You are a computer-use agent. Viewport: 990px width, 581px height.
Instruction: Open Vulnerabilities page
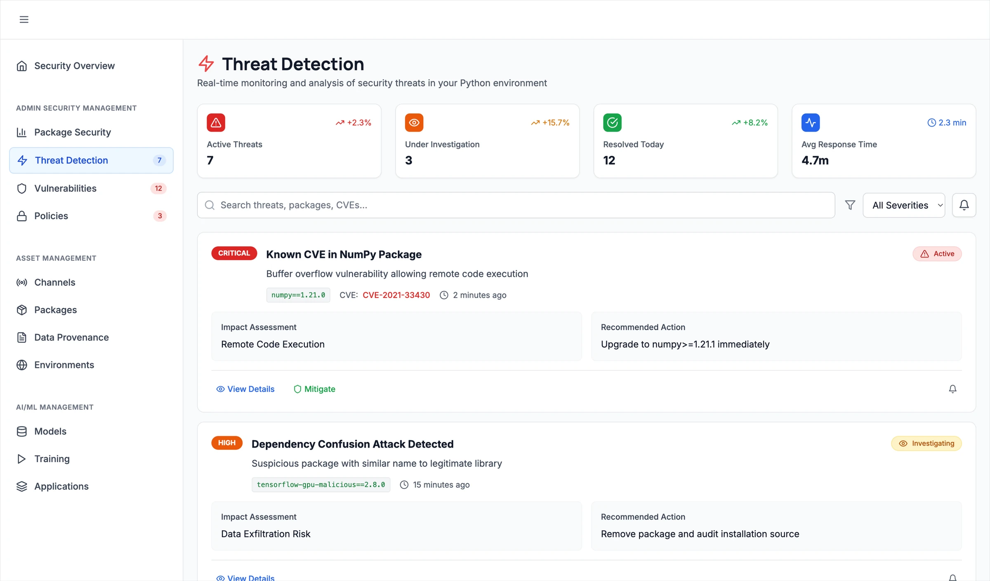(x=91, y=189)
